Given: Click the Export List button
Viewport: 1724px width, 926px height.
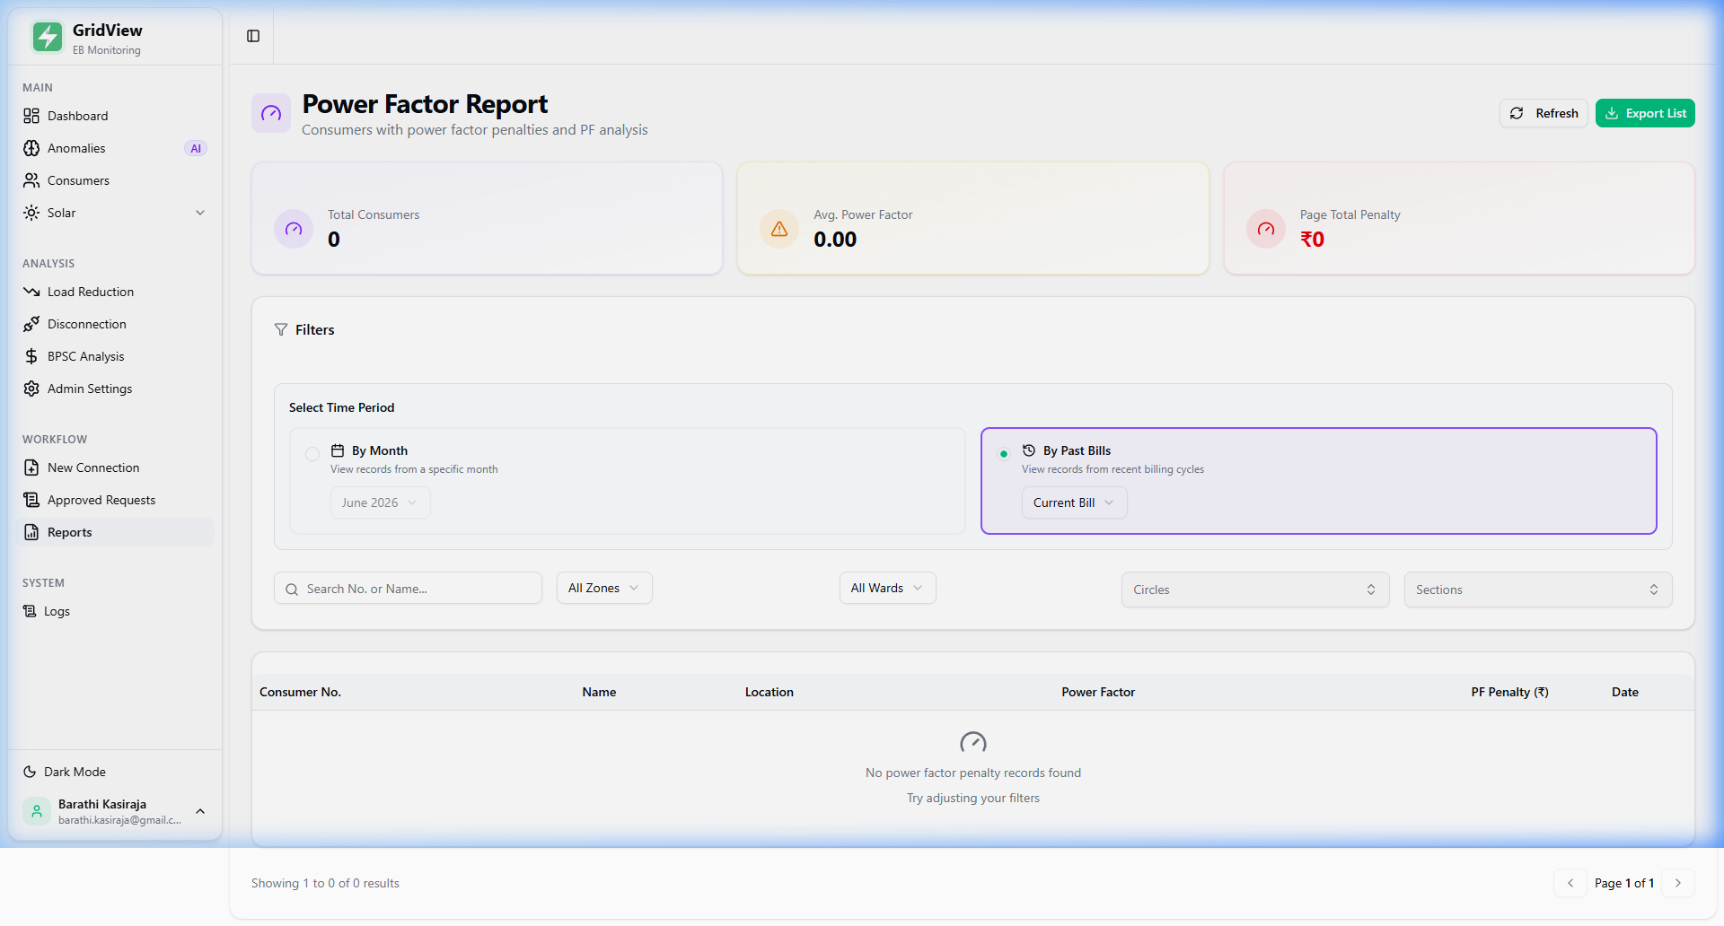Looking at the screenshot, I should (1645, 113).
